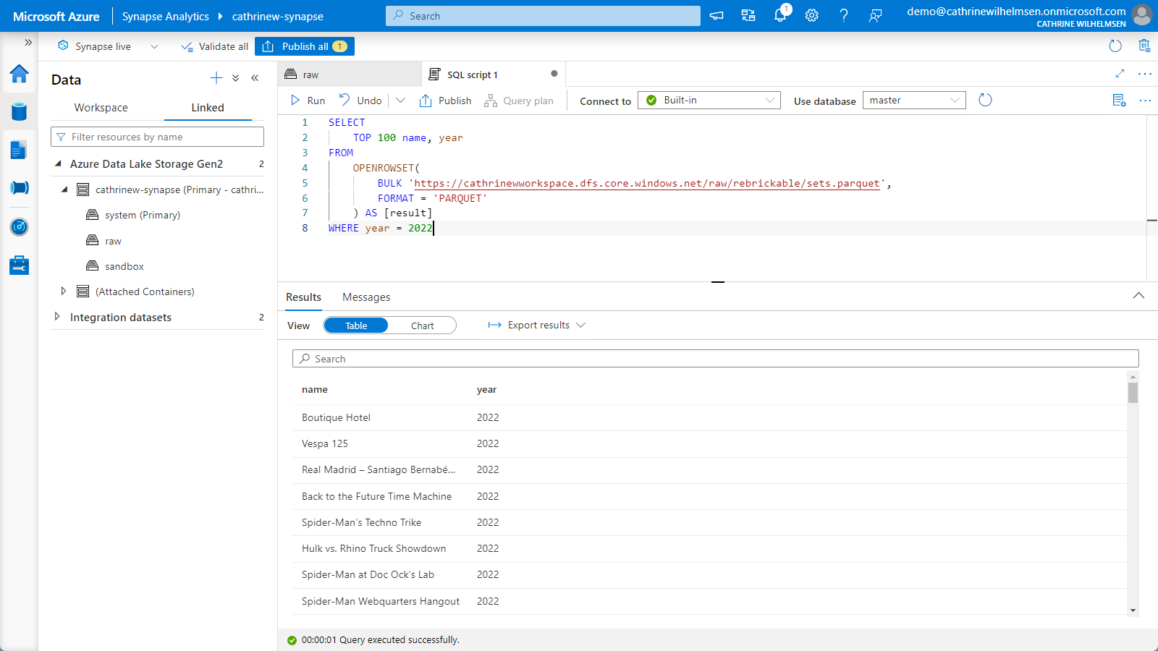Open the Home hub icon in sidebar
Image resolution: width=1158 pixels, height=651 pixels.
pyautogui.click(x=19, y=74)
